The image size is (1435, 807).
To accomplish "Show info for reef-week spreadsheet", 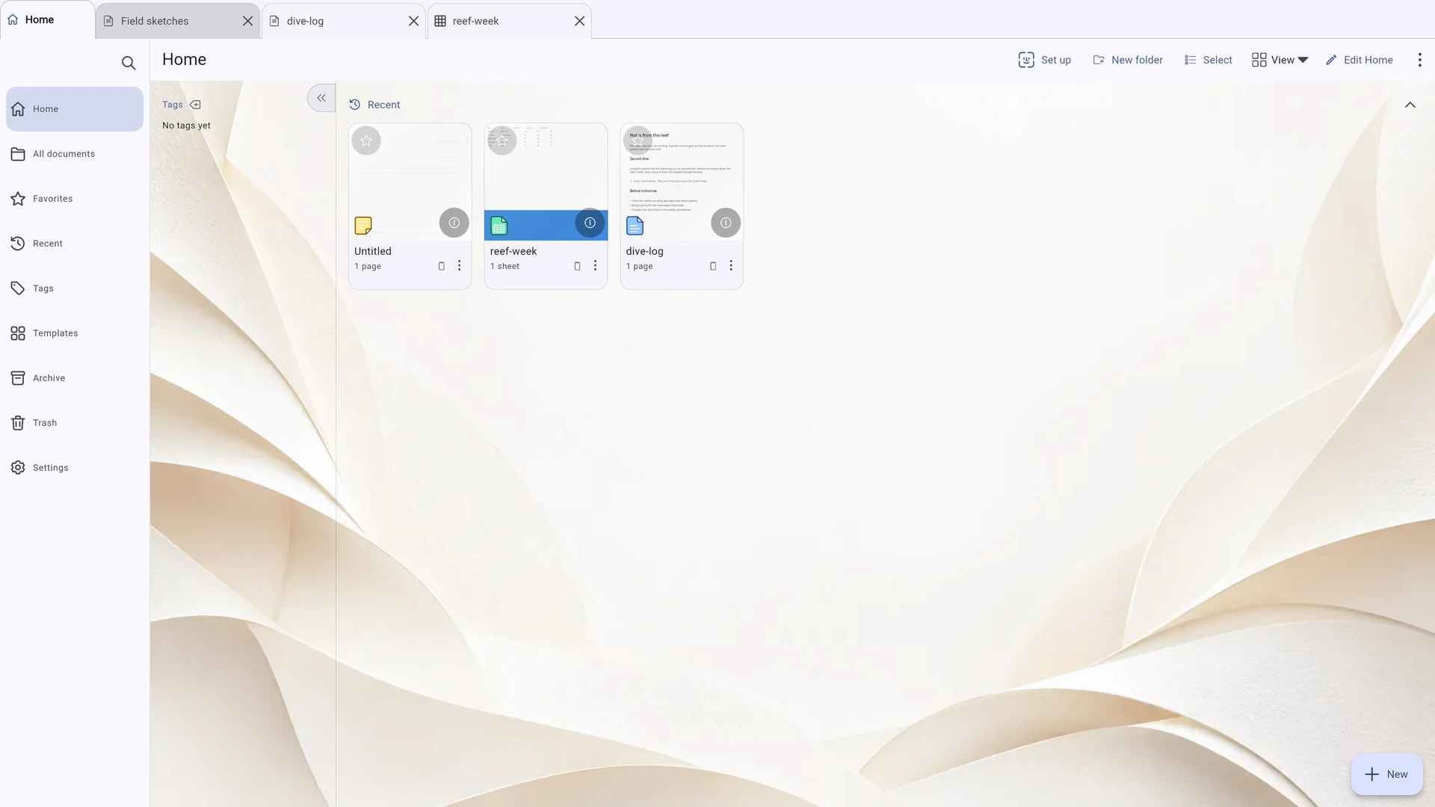I will pos(590,223).
